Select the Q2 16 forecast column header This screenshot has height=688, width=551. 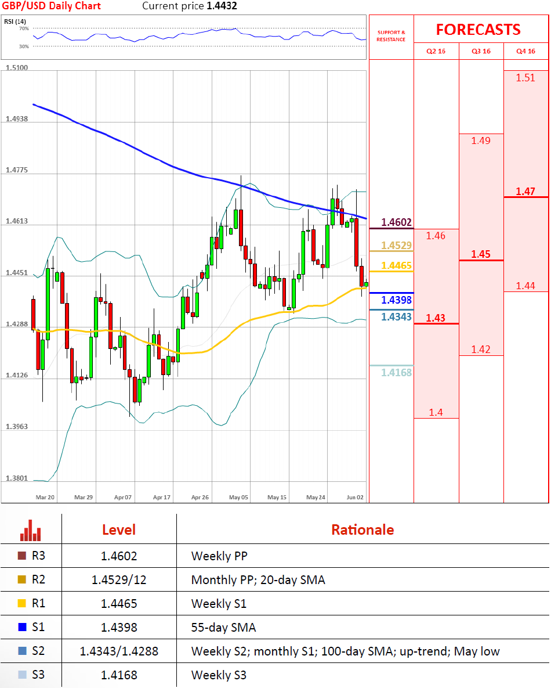436,51
